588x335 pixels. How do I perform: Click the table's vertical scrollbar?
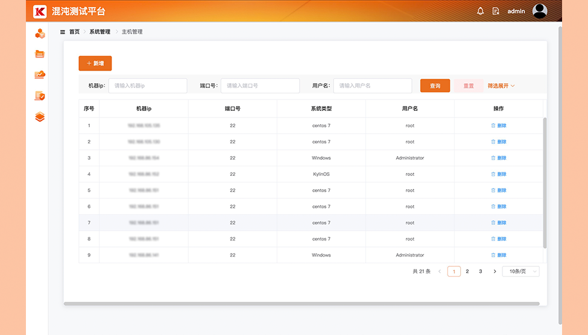pyautogui.click(x=545, y=183)
